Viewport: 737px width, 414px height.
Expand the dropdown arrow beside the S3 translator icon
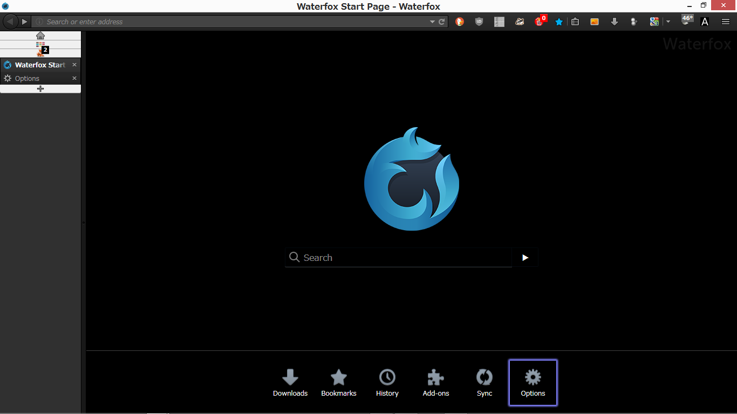(x=668, y=22)
